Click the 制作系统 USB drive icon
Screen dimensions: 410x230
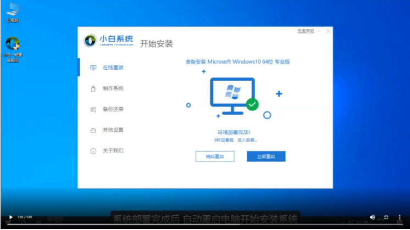click(93, 88)
